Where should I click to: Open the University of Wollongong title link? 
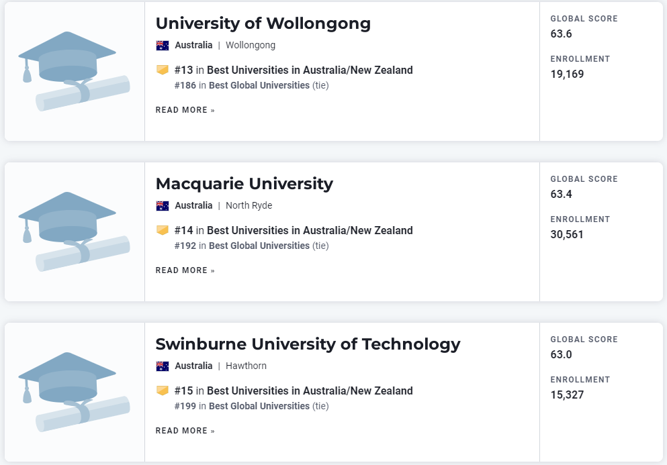(263, 23)
